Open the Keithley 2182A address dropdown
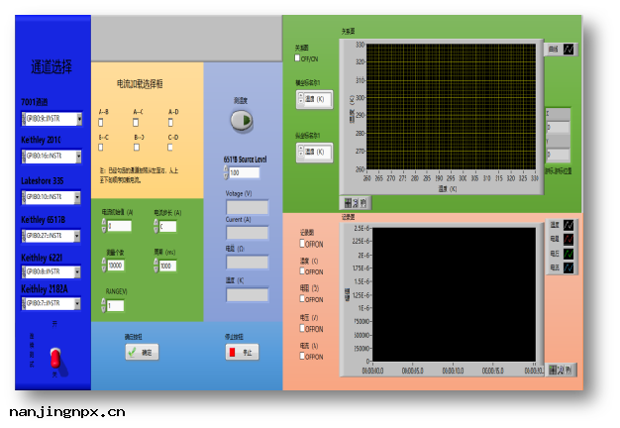The height and width of the screenshot is (428, 620). 78,304
